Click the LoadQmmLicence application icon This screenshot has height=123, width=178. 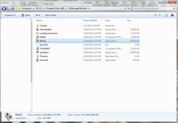37,33
